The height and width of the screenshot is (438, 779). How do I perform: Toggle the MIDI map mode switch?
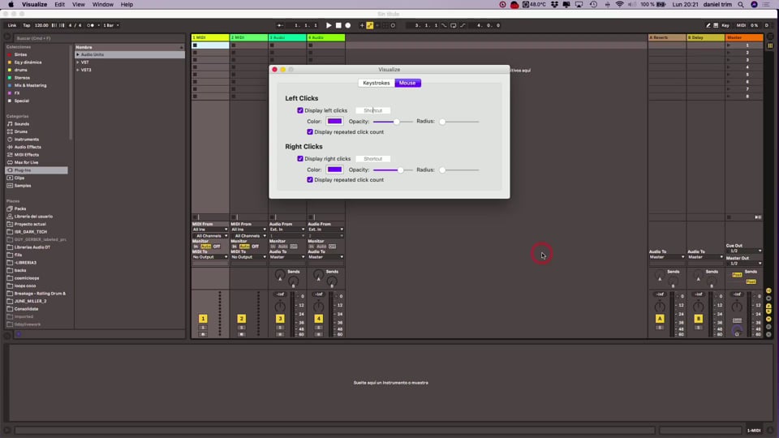pos(741,25)
